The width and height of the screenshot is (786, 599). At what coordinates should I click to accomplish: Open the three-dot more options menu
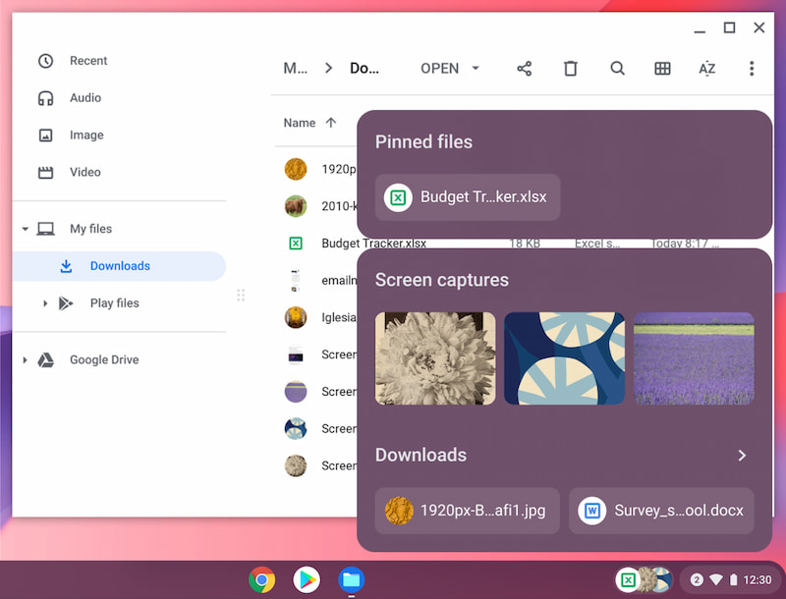752,69
